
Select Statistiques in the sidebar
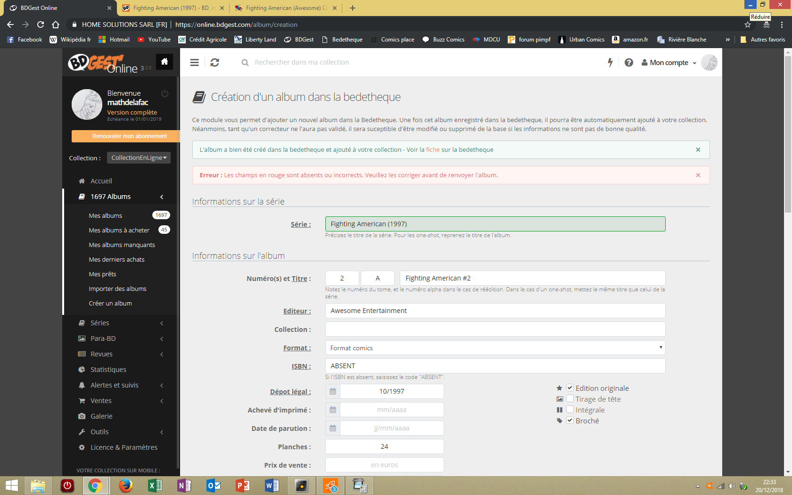pos(108,370)
